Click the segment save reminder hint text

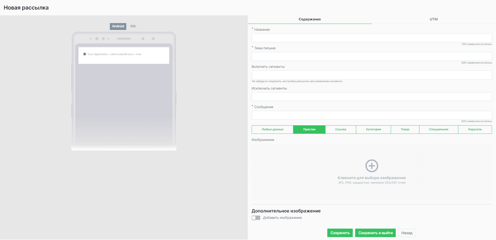tap(297, 81)
